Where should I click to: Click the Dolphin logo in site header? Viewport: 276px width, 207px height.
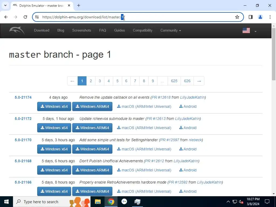[x=17, y=30]
